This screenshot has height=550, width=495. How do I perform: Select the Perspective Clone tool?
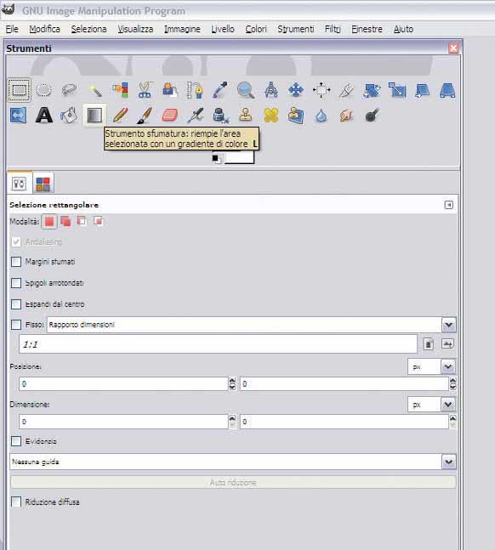click(296, 115)
